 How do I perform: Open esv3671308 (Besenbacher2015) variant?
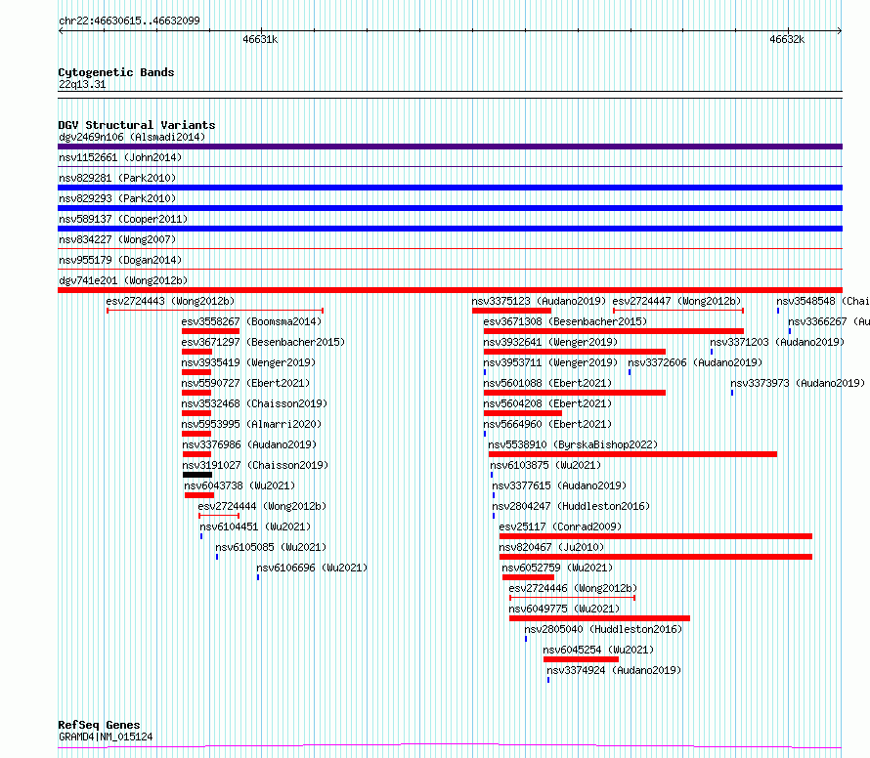pyautogui.click(x=565, y=321)
